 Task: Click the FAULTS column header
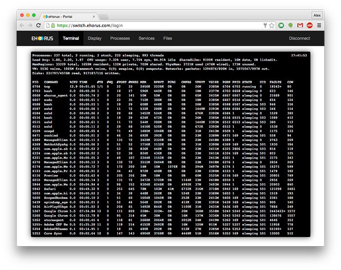click(276, 82)
